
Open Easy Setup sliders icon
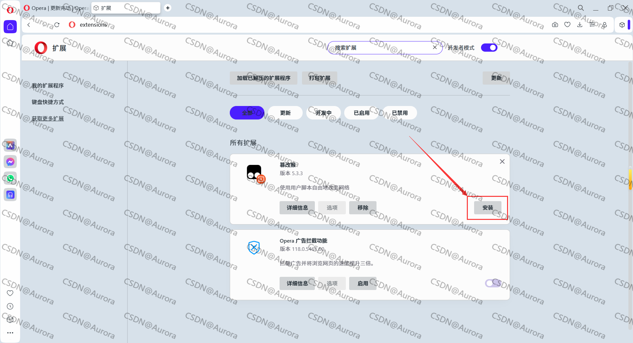[592, 25]
